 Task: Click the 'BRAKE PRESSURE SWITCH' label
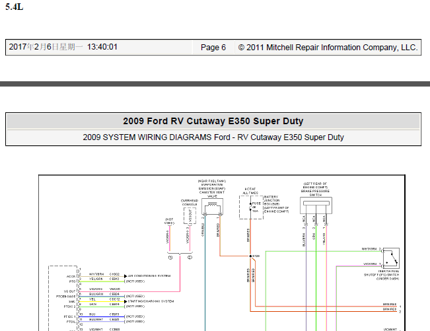pyautogui.click(x=315, y=193)
